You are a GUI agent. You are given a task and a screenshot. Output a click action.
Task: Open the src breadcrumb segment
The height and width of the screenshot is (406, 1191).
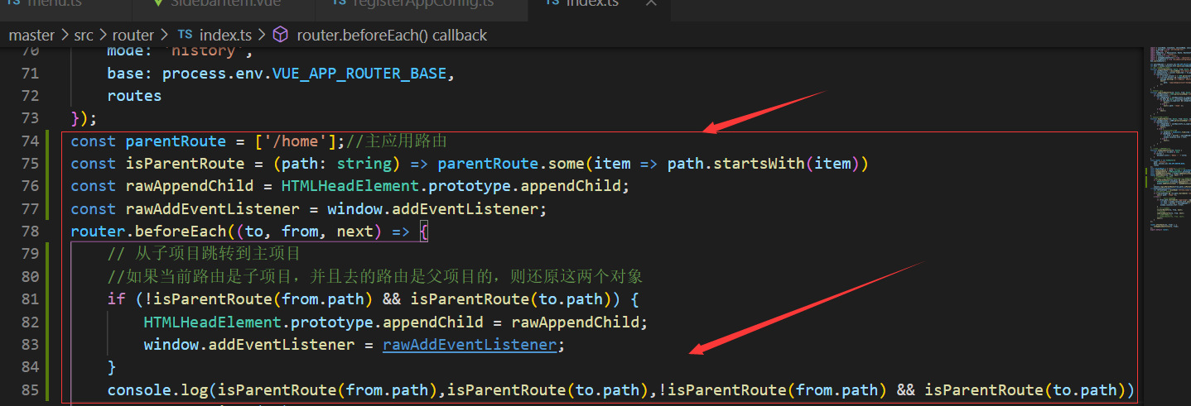(84, 35)
